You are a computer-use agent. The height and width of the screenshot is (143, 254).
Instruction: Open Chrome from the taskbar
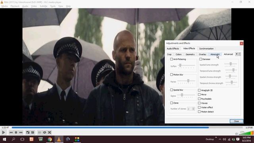click(x=50, y=139)
